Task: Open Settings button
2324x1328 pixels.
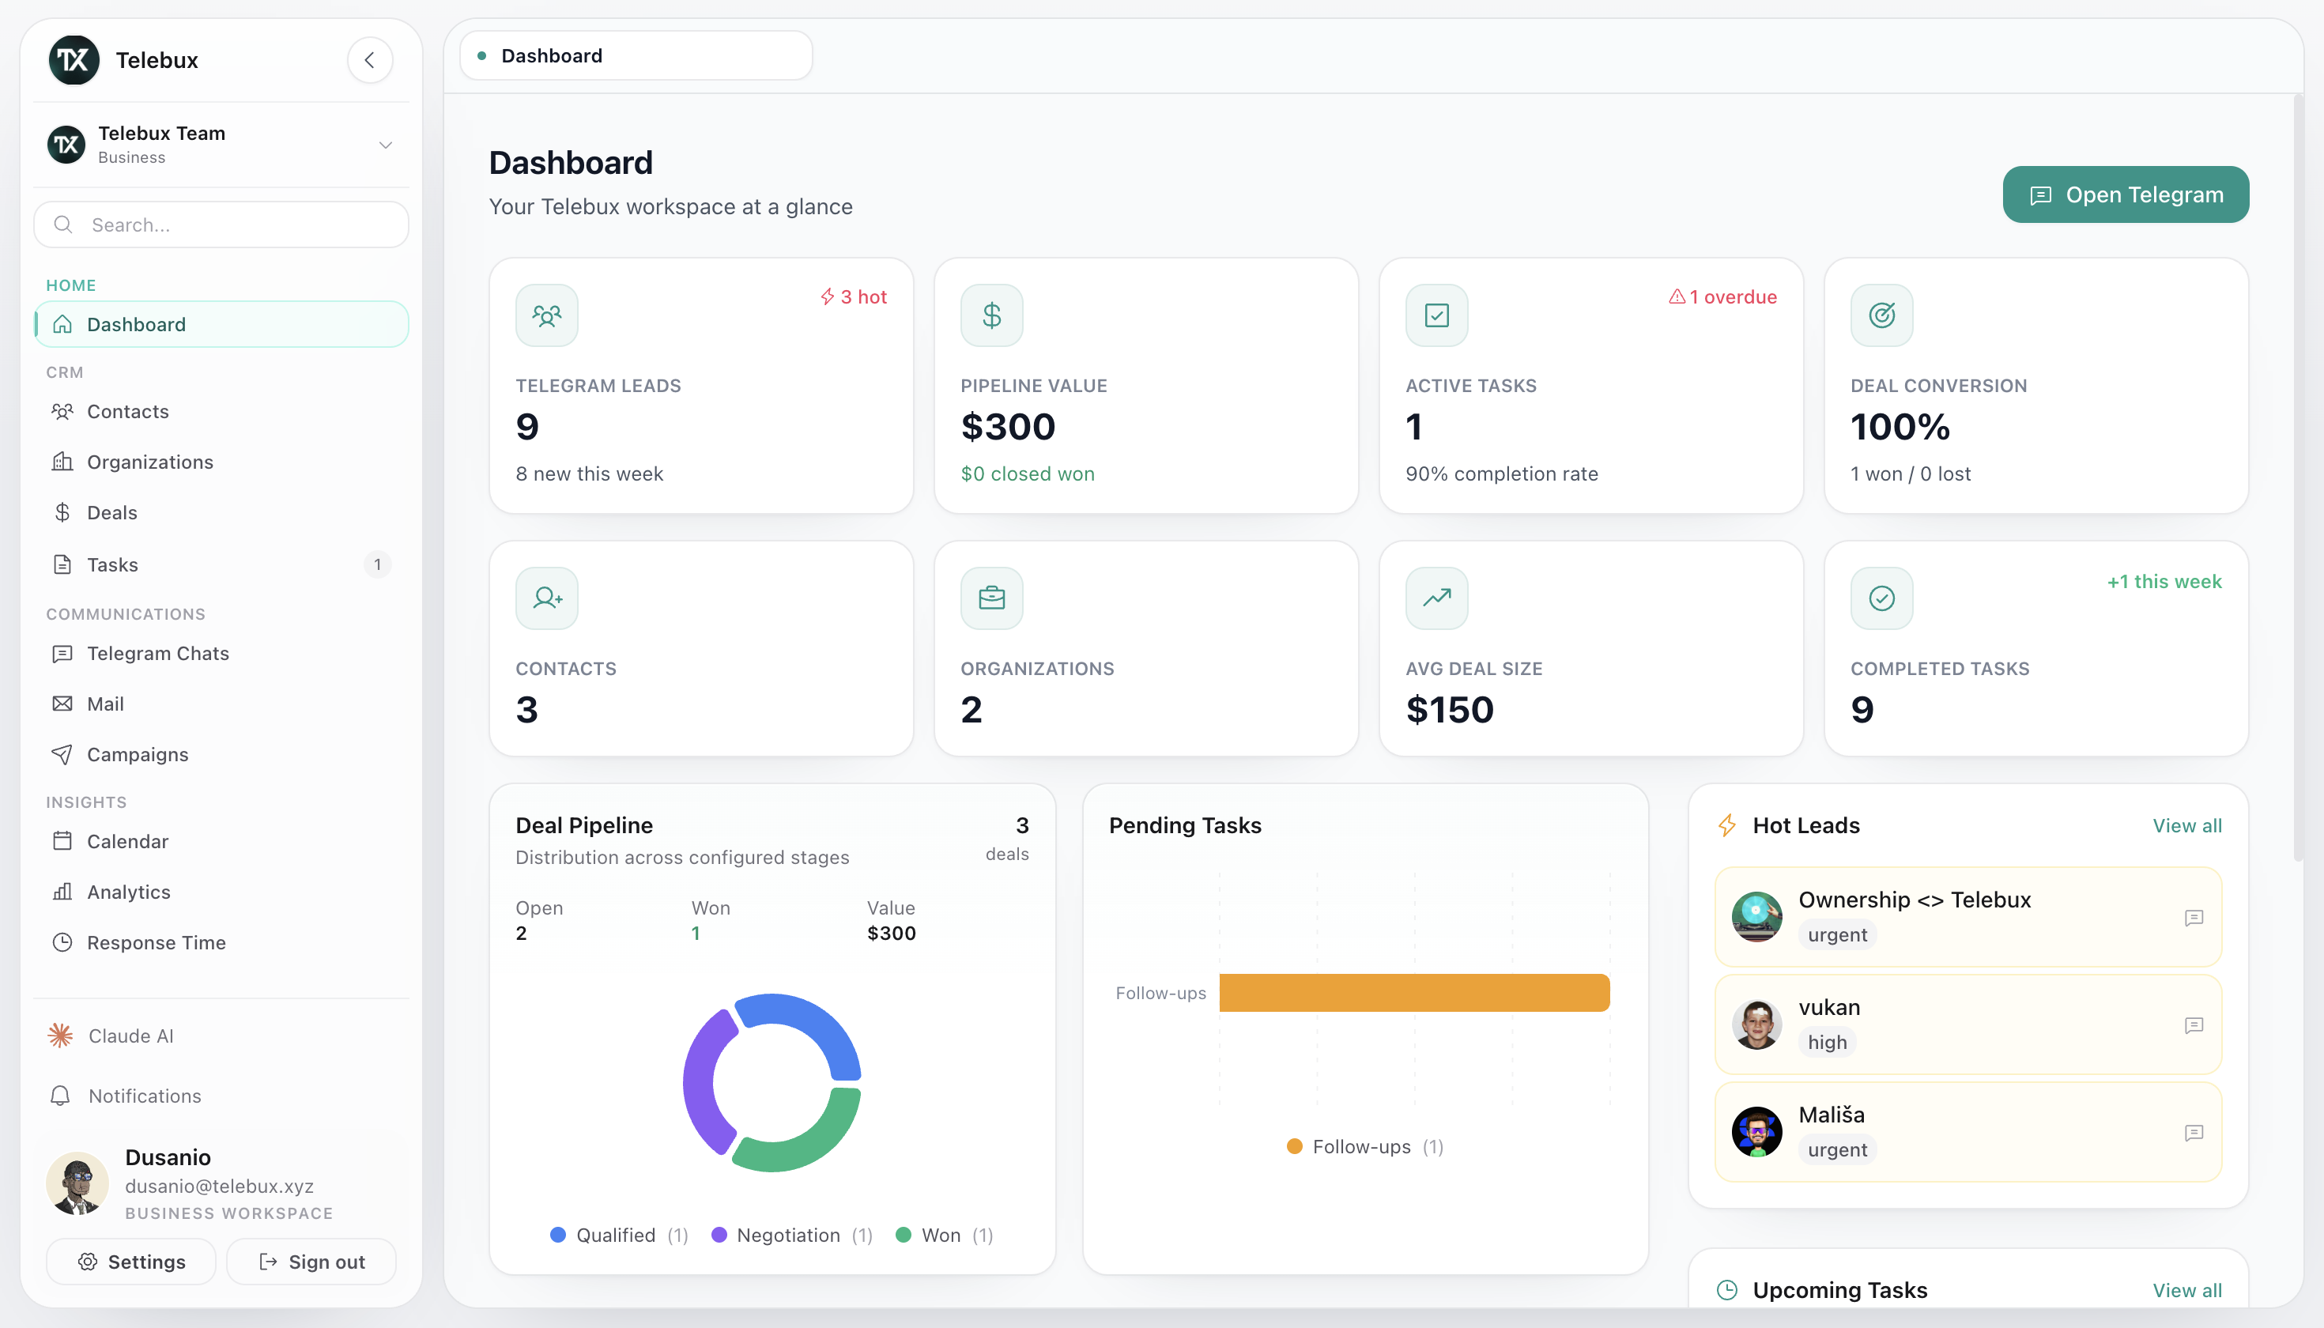Action: 131,1262
